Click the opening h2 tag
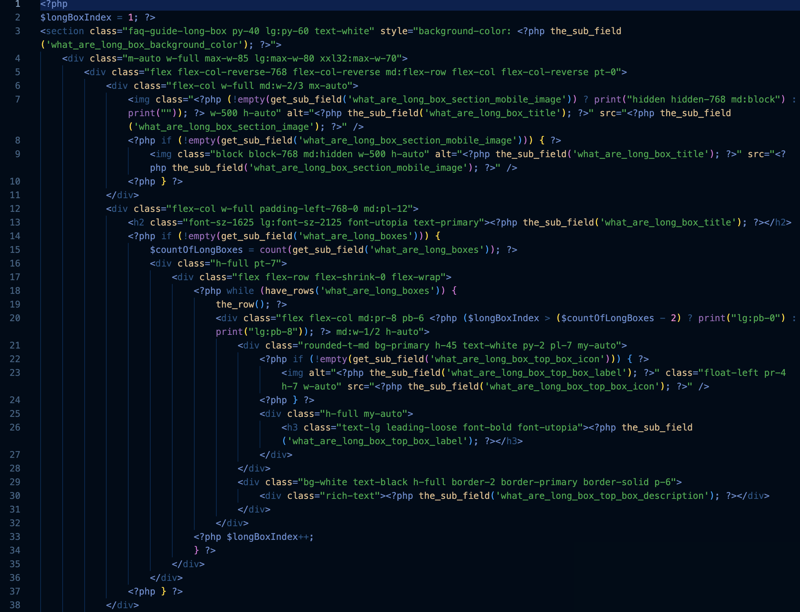Screen dimensions: 800x612 136,222
